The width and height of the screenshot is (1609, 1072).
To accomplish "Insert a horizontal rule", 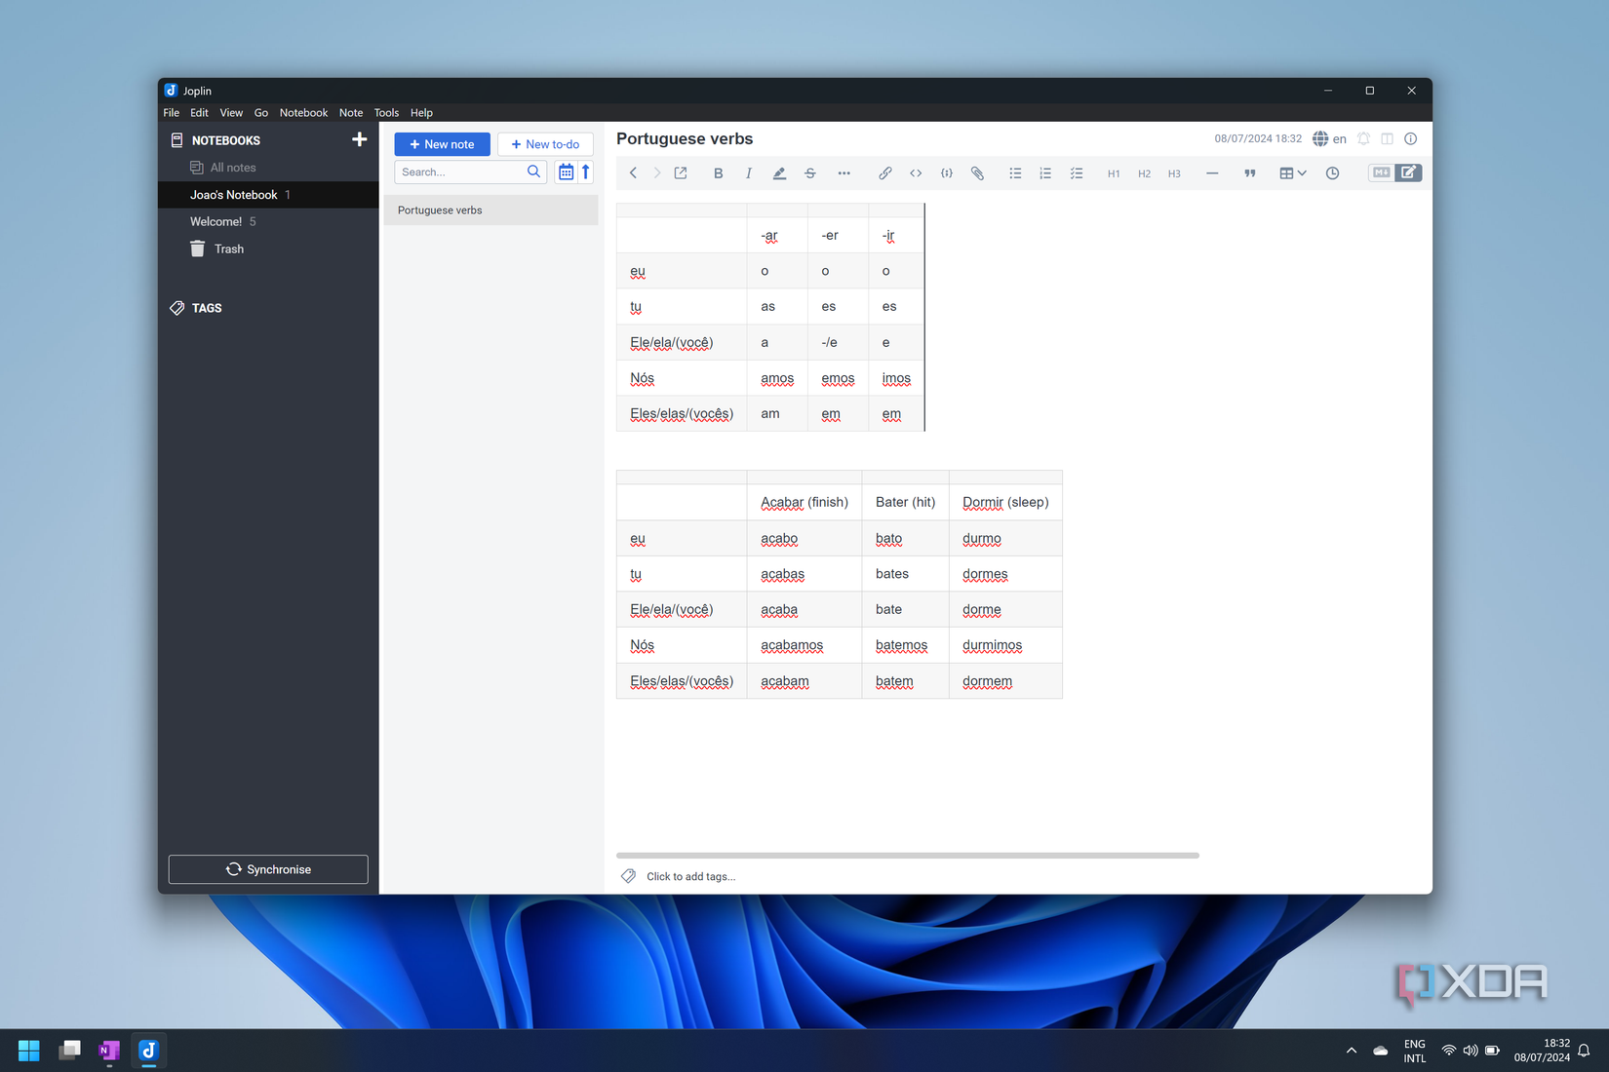I will tap(1212, 172).
